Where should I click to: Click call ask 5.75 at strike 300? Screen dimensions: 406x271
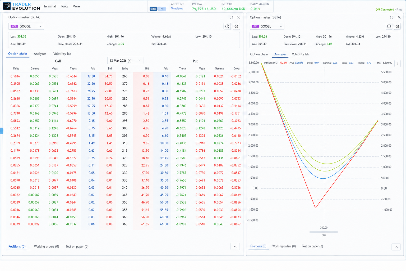point(91,128)
